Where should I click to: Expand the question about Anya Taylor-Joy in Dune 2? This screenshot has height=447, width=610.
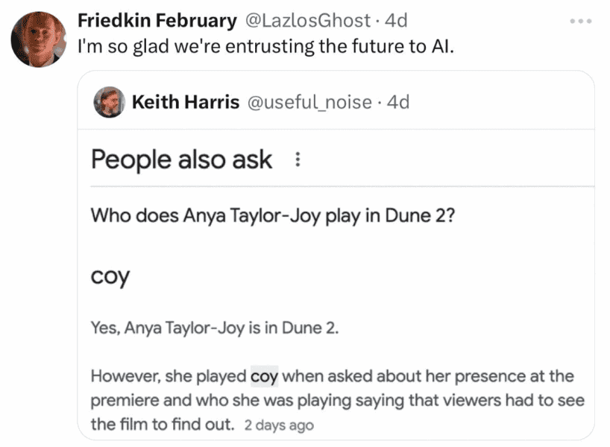click(273, 216)
